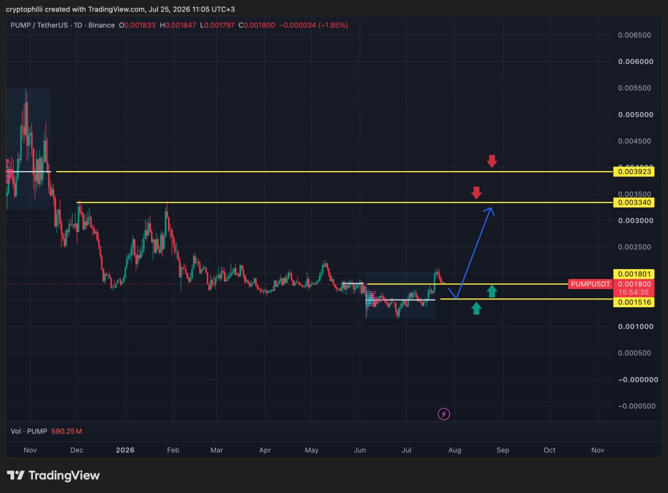The height and width of the screenshot is (493, 668).
Task: Click the green up arrow below the 0.001516 line
Action: point(476,308)
